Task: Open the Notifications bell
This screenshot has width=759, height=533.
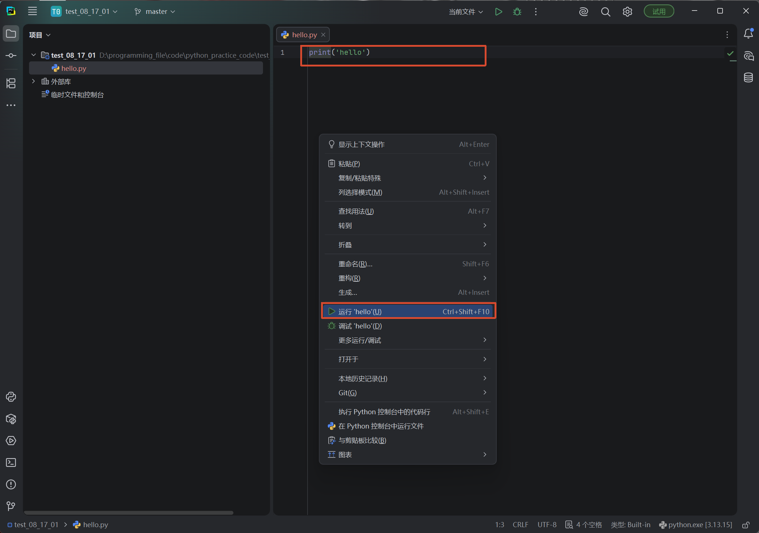Action: point(748,34)
